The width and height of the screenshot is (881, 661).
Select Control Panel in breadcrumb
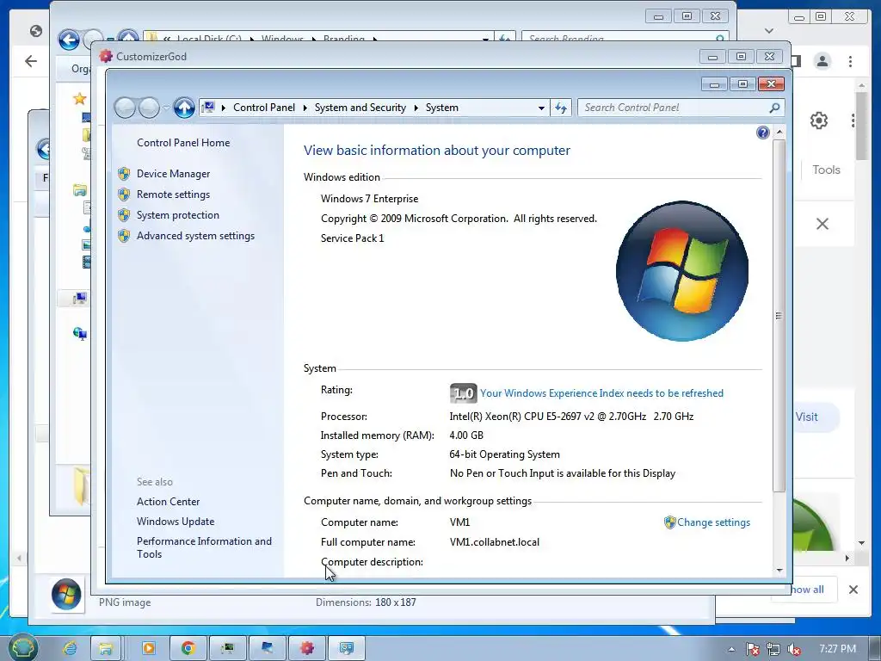pos(264,108)
